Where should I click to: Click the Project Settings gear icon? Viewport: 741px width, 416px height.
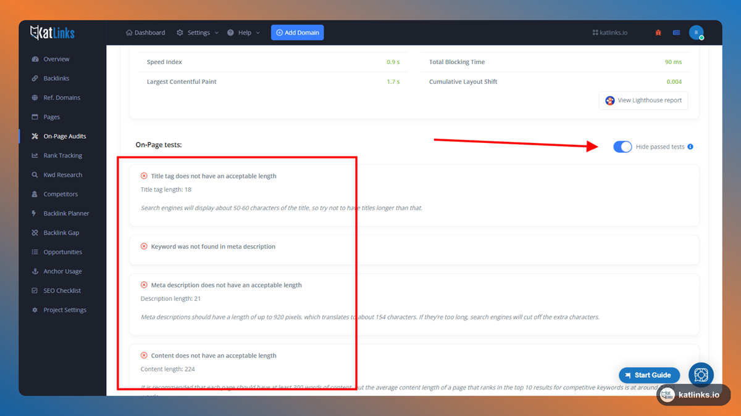(35, 310)
